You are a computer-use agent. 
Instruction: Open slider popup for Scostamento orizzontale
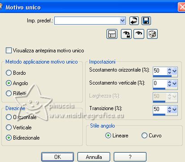[x=175, y=71]
